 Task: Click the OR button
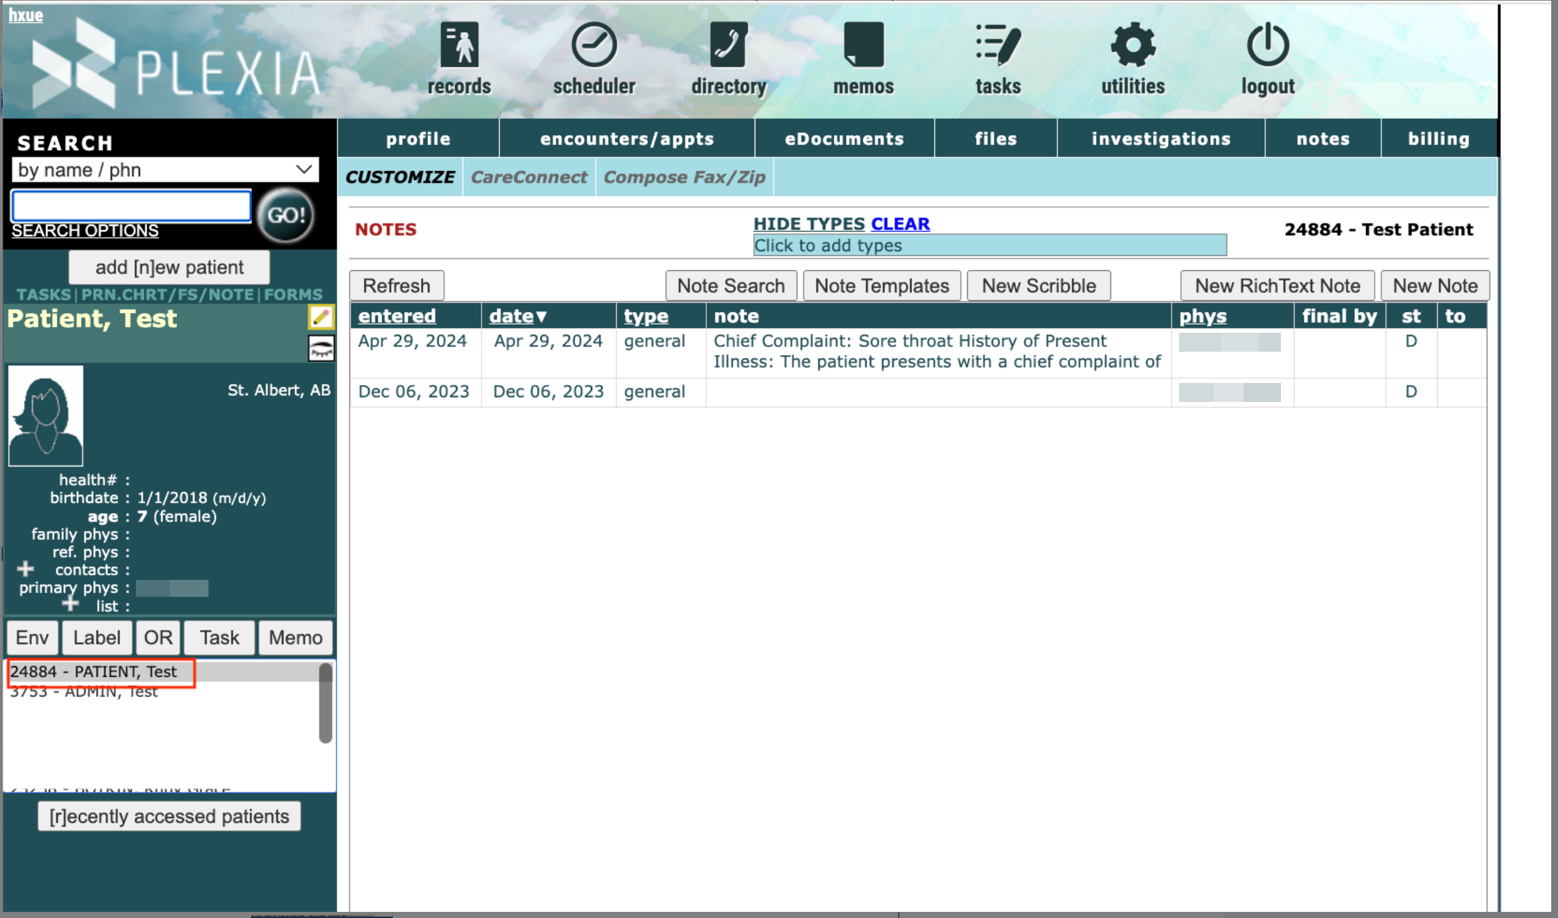(158, 638)
